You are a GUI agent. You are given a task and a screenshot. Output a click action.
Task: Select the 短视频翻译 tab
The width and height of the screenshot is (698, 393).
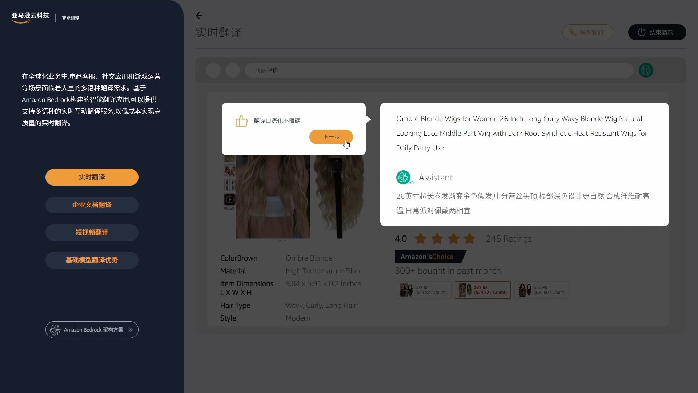(x=92, y=233)
